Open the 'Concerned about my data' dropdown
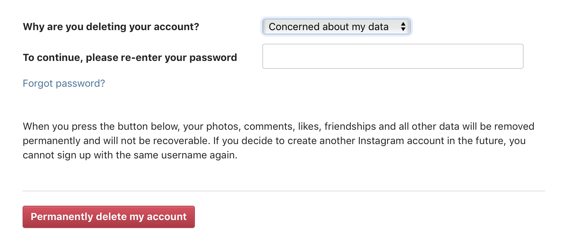562x243 pixels. 336,27
